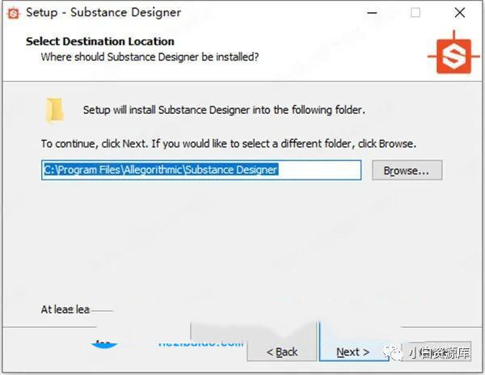
Task: Click inside the installation path field
Action: (201, 170)
